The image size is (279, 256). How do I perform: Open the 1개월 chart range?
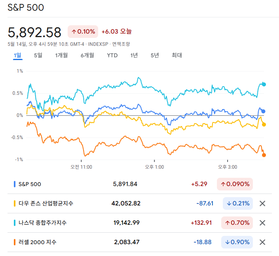point(61,55)
